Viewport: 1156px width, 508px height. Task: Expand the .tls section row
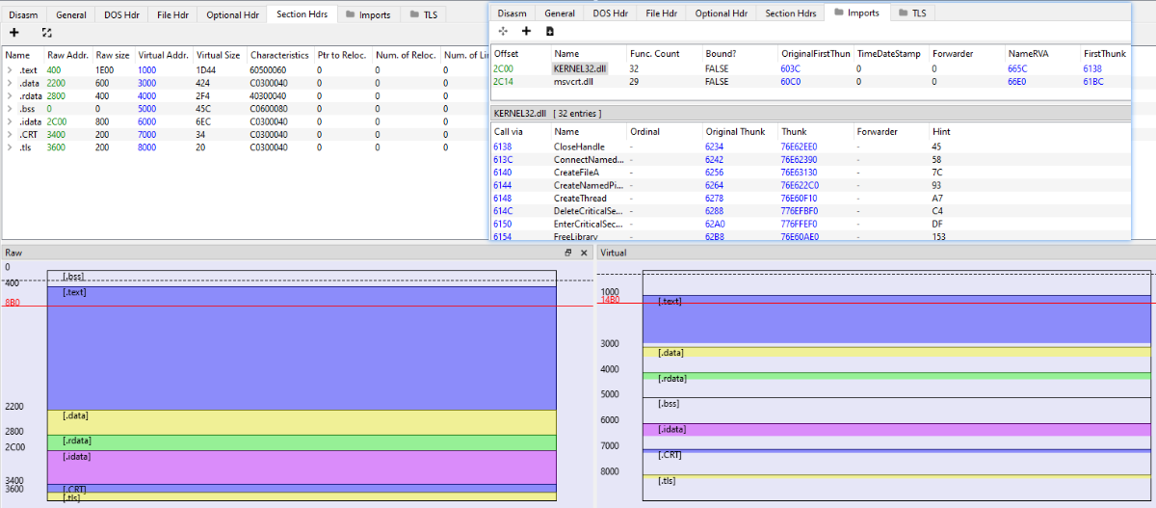click(x=9, y=148)
